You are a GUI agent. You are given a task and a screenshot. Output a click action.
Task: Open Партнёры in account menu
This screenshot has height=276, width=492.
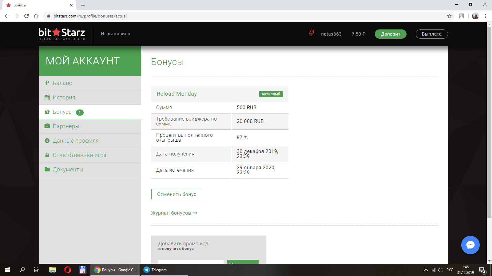tap(90, 126)
